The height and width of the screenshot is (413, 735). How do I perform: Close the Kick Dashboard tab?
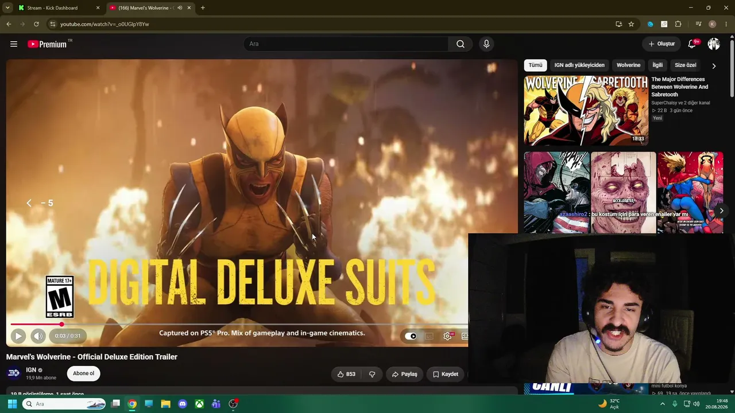(x=98, y=8)
